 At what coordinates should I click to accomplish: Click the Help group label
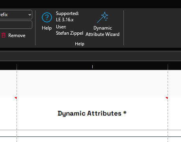(x=80, y=44)
